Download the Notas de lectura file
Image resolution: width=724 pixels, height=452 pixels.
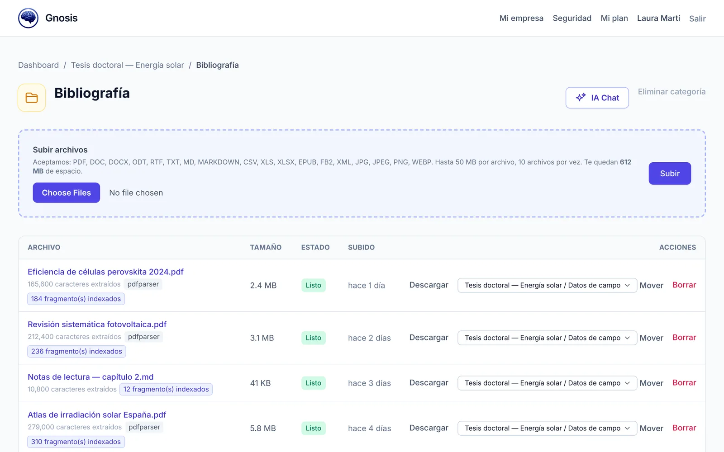pyautogui.click(x=429, y=383)
